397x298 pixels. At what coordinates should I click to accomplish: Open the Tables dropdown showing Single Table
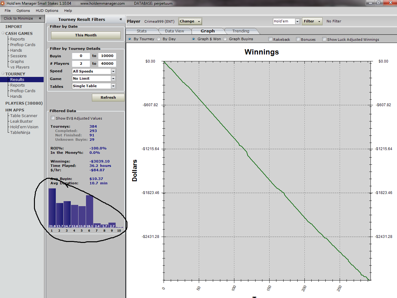coord(113,86)
